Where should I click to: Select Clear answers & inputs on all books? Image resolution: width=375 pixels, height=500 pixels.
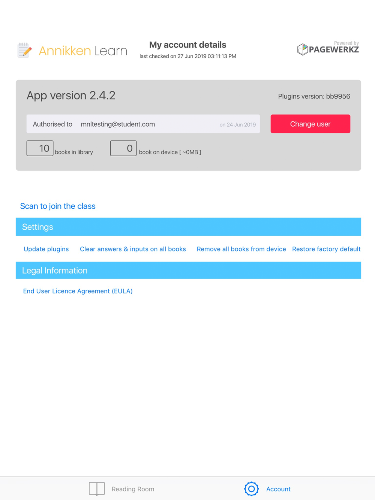(133, 249)
